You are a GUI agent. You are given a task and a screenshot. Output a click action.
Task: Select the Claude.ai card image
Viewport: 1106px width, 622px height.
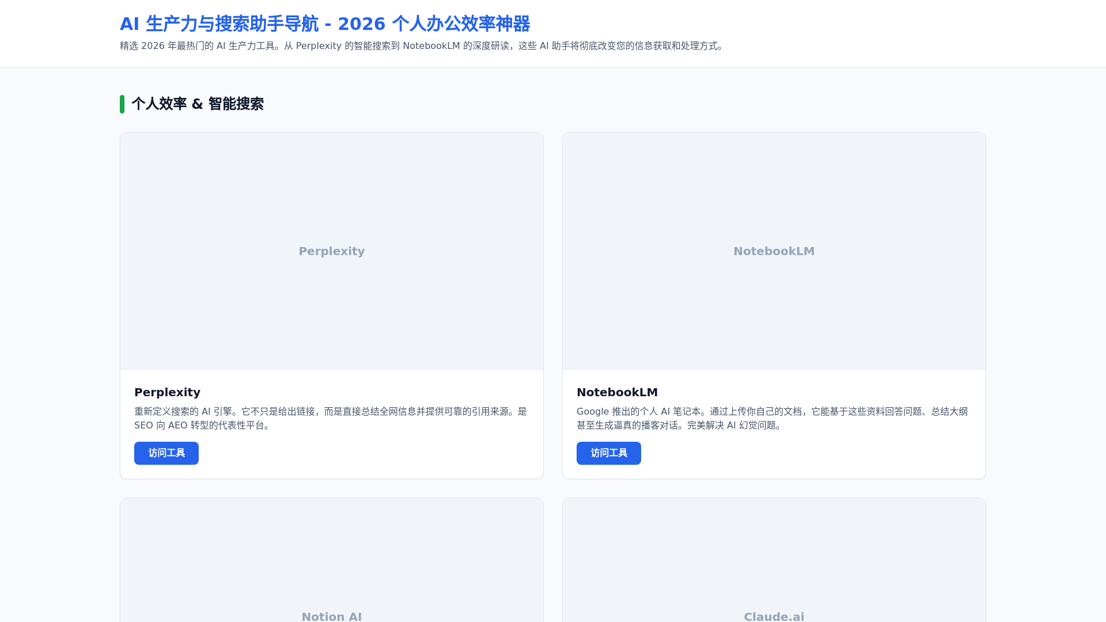point(774,560)
